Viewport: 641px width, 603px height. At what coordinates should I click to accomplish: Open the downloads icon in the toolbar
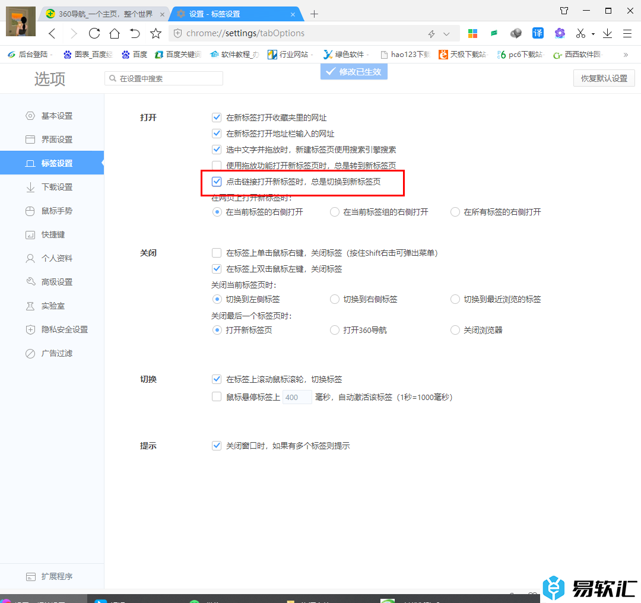pyautogui.click(x=608, y=33)
